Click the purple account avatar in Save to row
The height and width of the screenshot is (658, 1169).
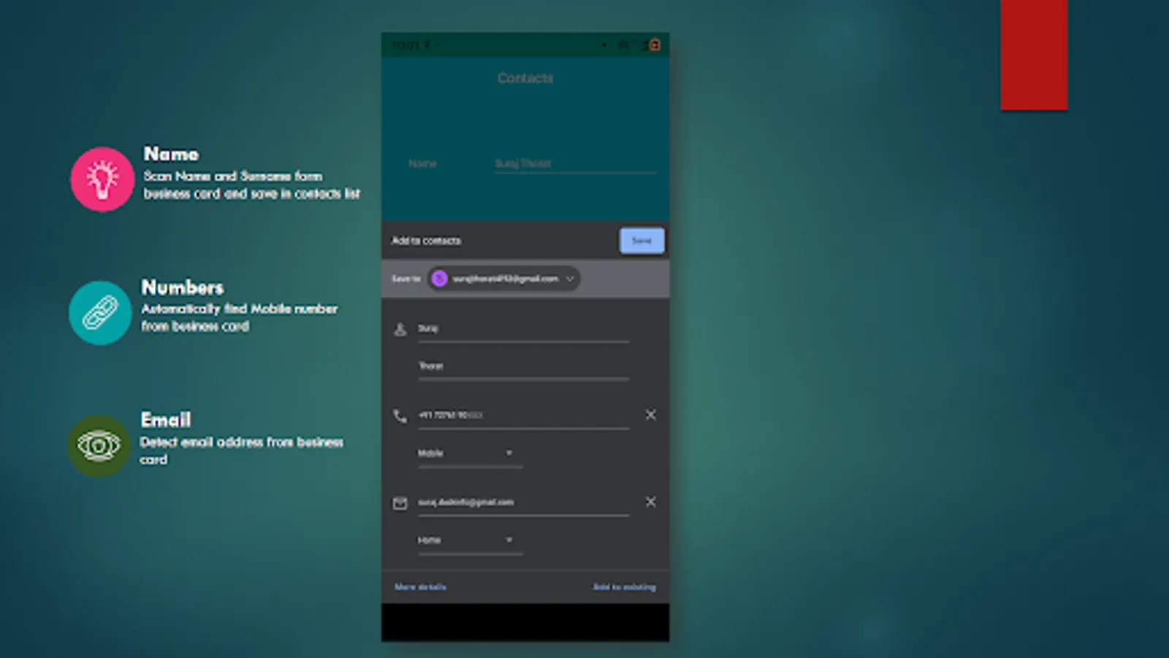(x=440, y=279)
